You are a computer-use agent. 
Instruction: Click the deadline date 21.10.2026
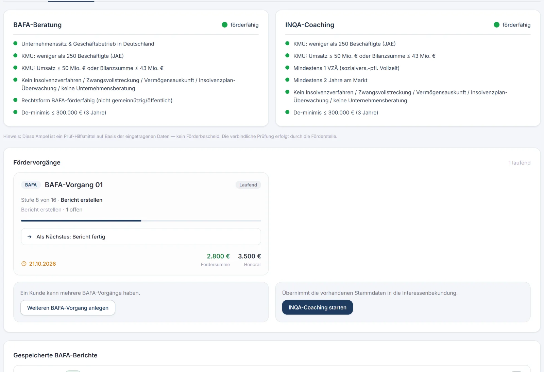(42, 264)
